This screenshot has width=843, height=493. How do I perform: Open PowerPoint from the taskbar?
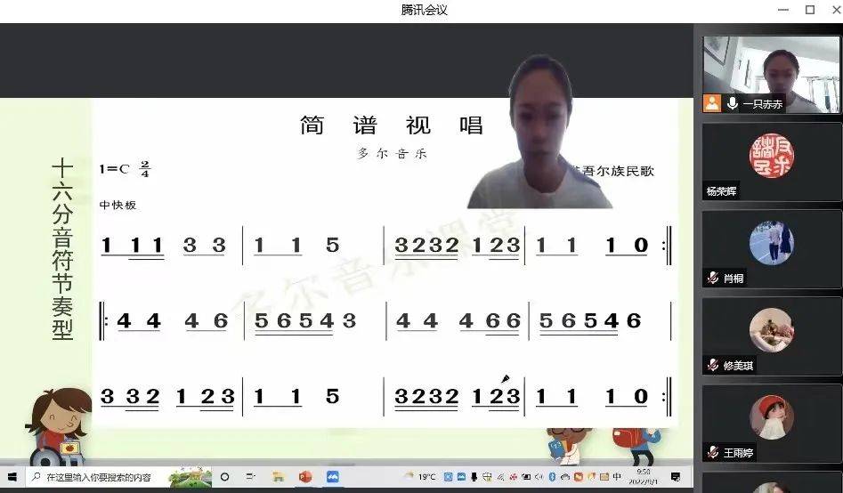point(305,477)
